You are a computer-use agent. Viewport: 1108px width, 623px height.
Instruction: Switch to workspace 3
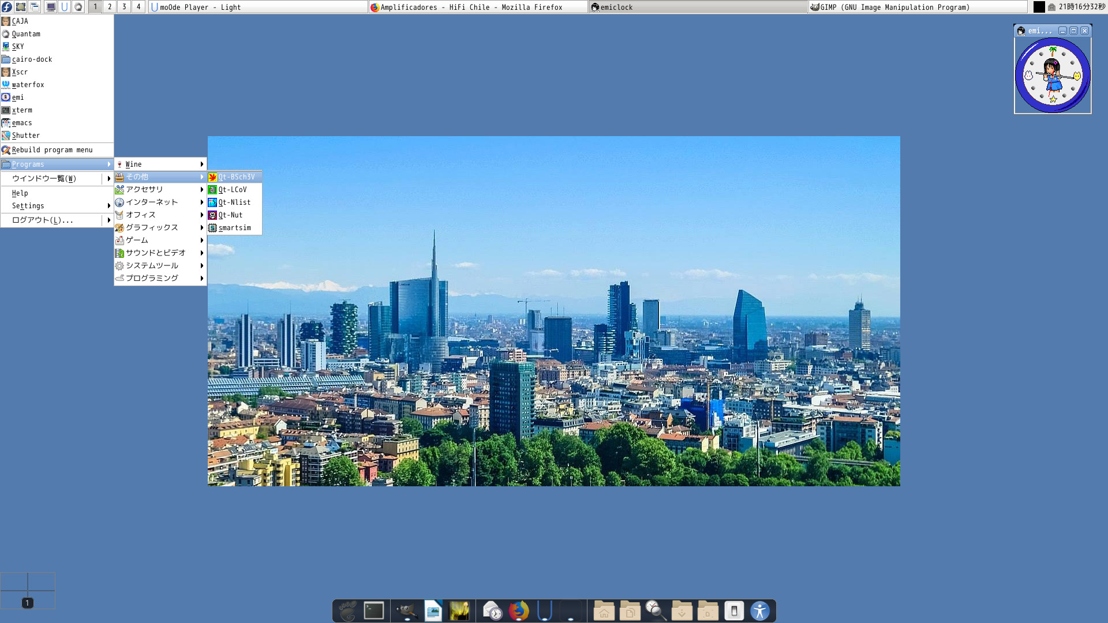click(124, 7)
